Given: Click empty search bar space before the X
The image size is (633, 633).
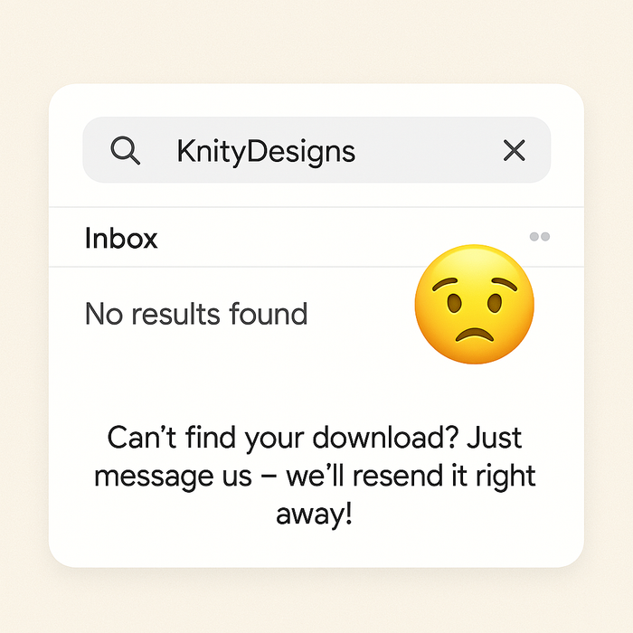Looking at the screenshot, I should (x=425, y=150).
